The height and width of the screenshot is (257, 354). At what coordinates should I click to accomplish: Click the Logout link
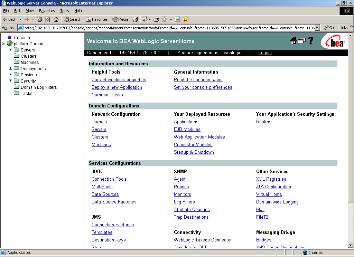[265, 53]
